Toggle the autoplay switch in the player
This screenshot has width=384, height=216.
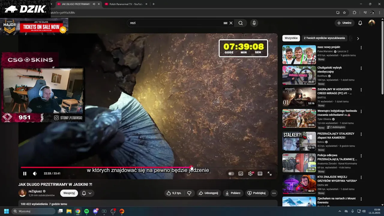coord(231,173)
